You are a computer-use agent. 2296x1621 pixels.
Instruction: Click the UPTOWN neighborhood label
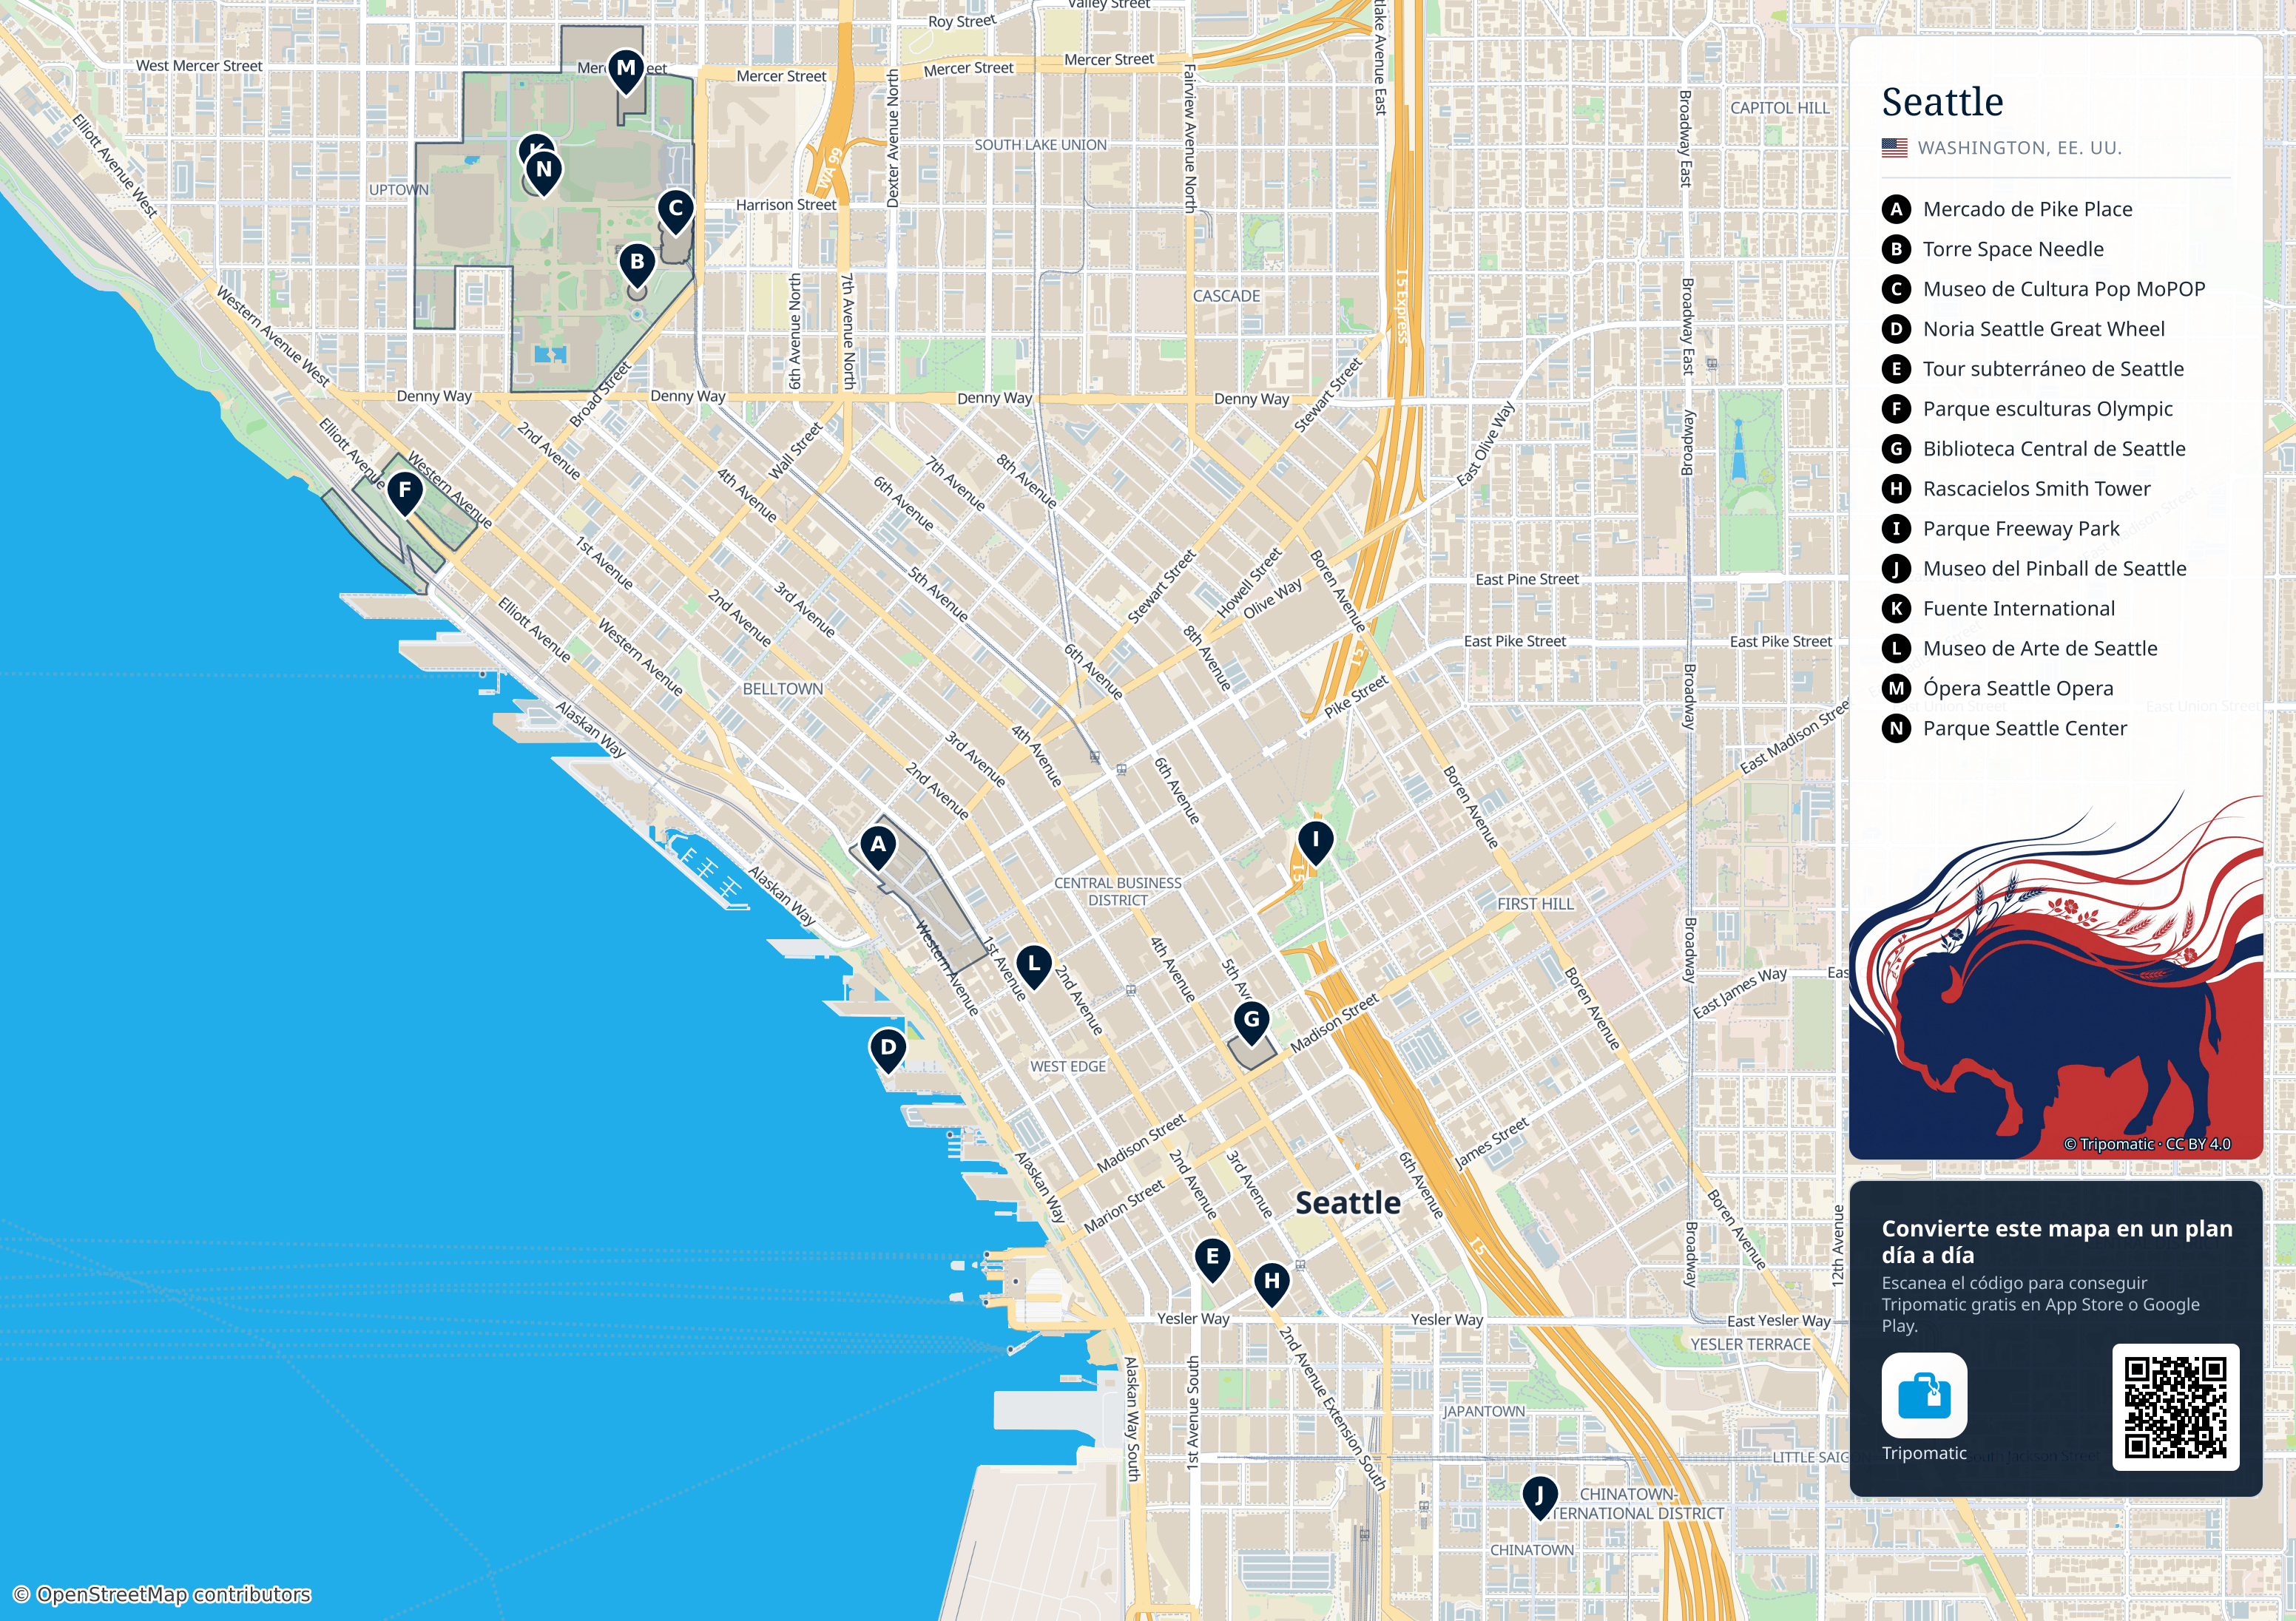[399, 190]
